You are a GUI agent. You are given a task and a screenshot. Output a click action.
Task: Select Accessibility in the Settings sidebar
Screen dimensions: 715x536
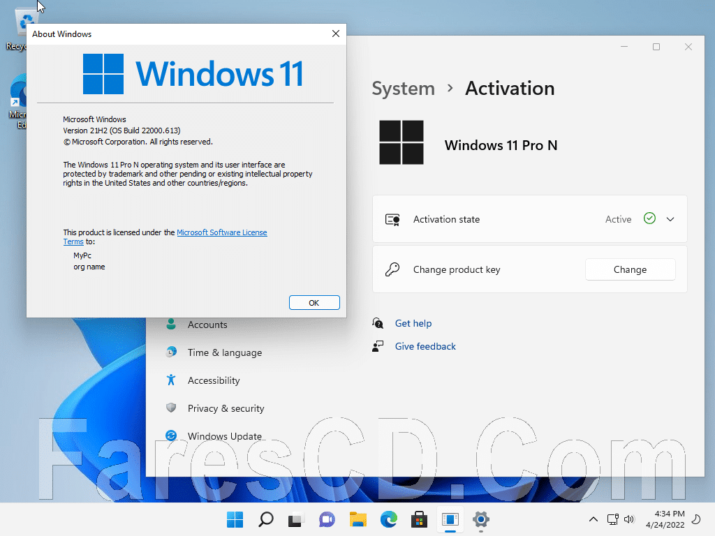coord(214,380)
